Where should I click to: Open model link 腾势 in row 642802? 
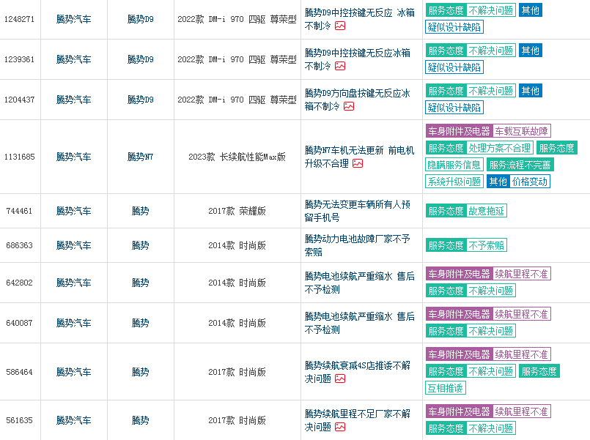[x=140, y=283]
